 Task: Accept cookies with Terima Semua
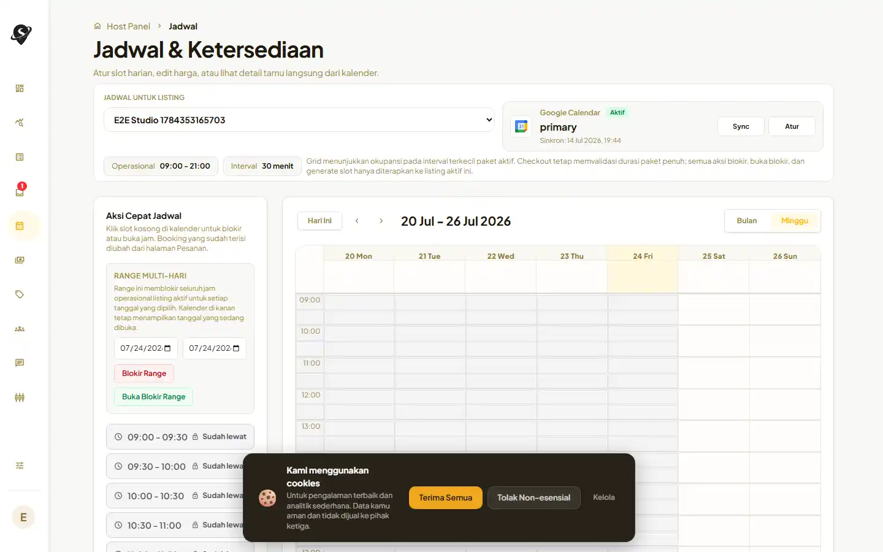coord(446,497)
